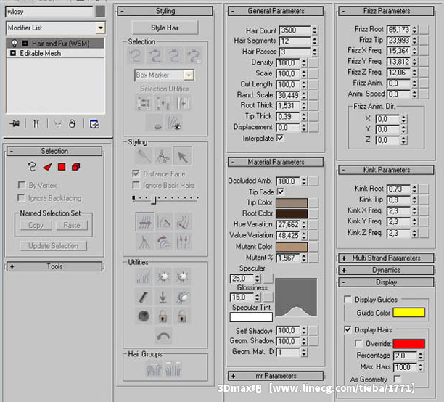Click the Scale hair styling icon
Viewport: 444px width, 402px height.
coord(183,242)
